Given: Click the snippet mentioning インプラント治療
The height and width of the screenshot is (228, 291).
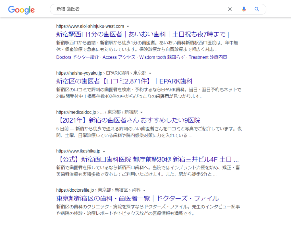Looking at the screenshot, I should pyautogui.click(x=148, y=171).
